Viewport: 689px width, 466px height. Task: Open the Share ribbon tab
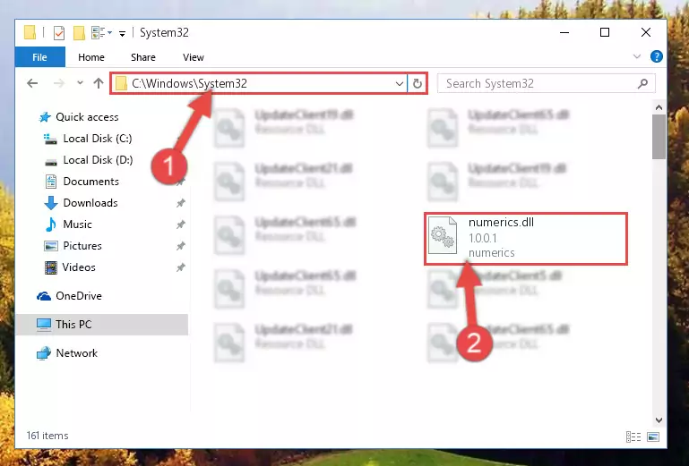point(143,57)
